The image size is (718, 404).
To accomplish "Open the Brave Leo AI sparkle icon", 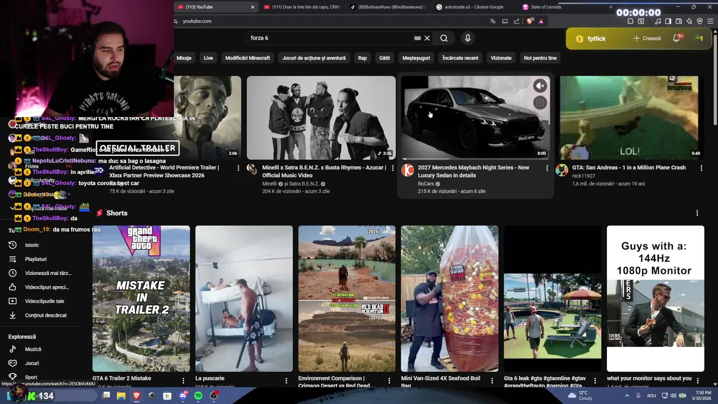I will (x=689, y=21).
